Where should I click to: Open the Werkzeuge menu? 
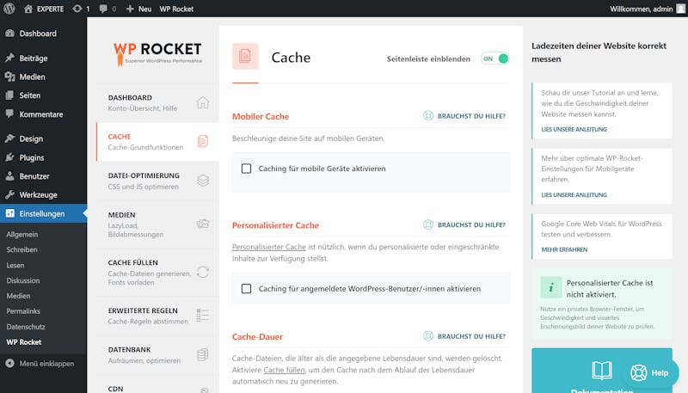pos(43,194)
